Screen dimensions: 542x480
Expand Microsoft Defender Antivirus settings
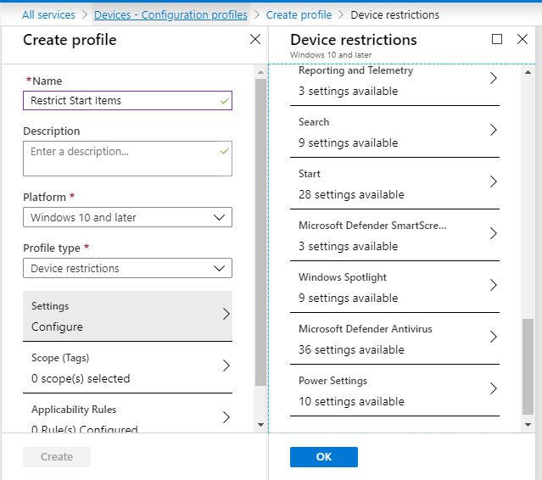[x=394, y=339]
